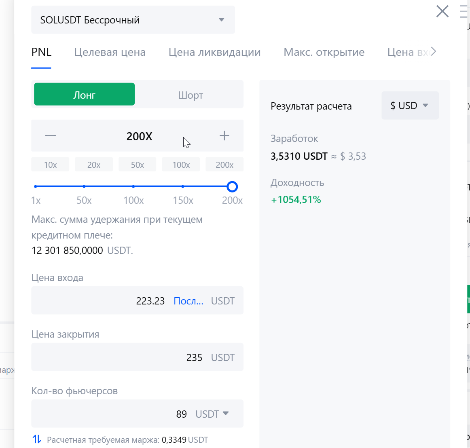The height and width of the screenshot is (448, 470).
Task: Click the leverage slider handle at 200x
Action: click(x=232, y=186)
